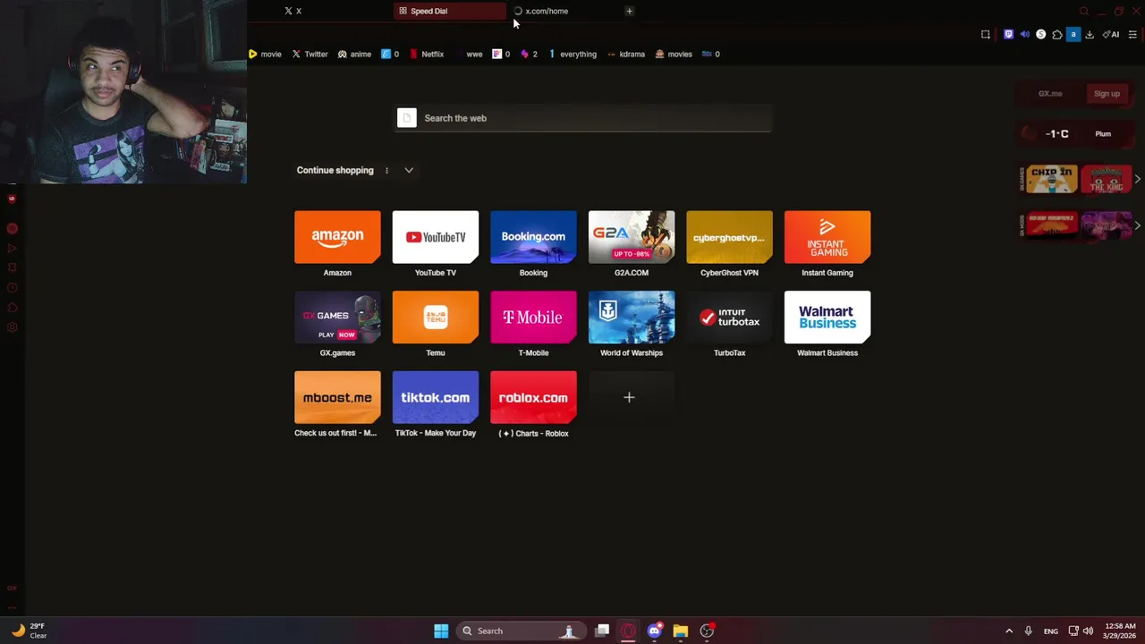Open the sidebar red shield ad-blocker icon
Image resolution: width=1145 pixels, height=644 pixels.
(12, 199)
